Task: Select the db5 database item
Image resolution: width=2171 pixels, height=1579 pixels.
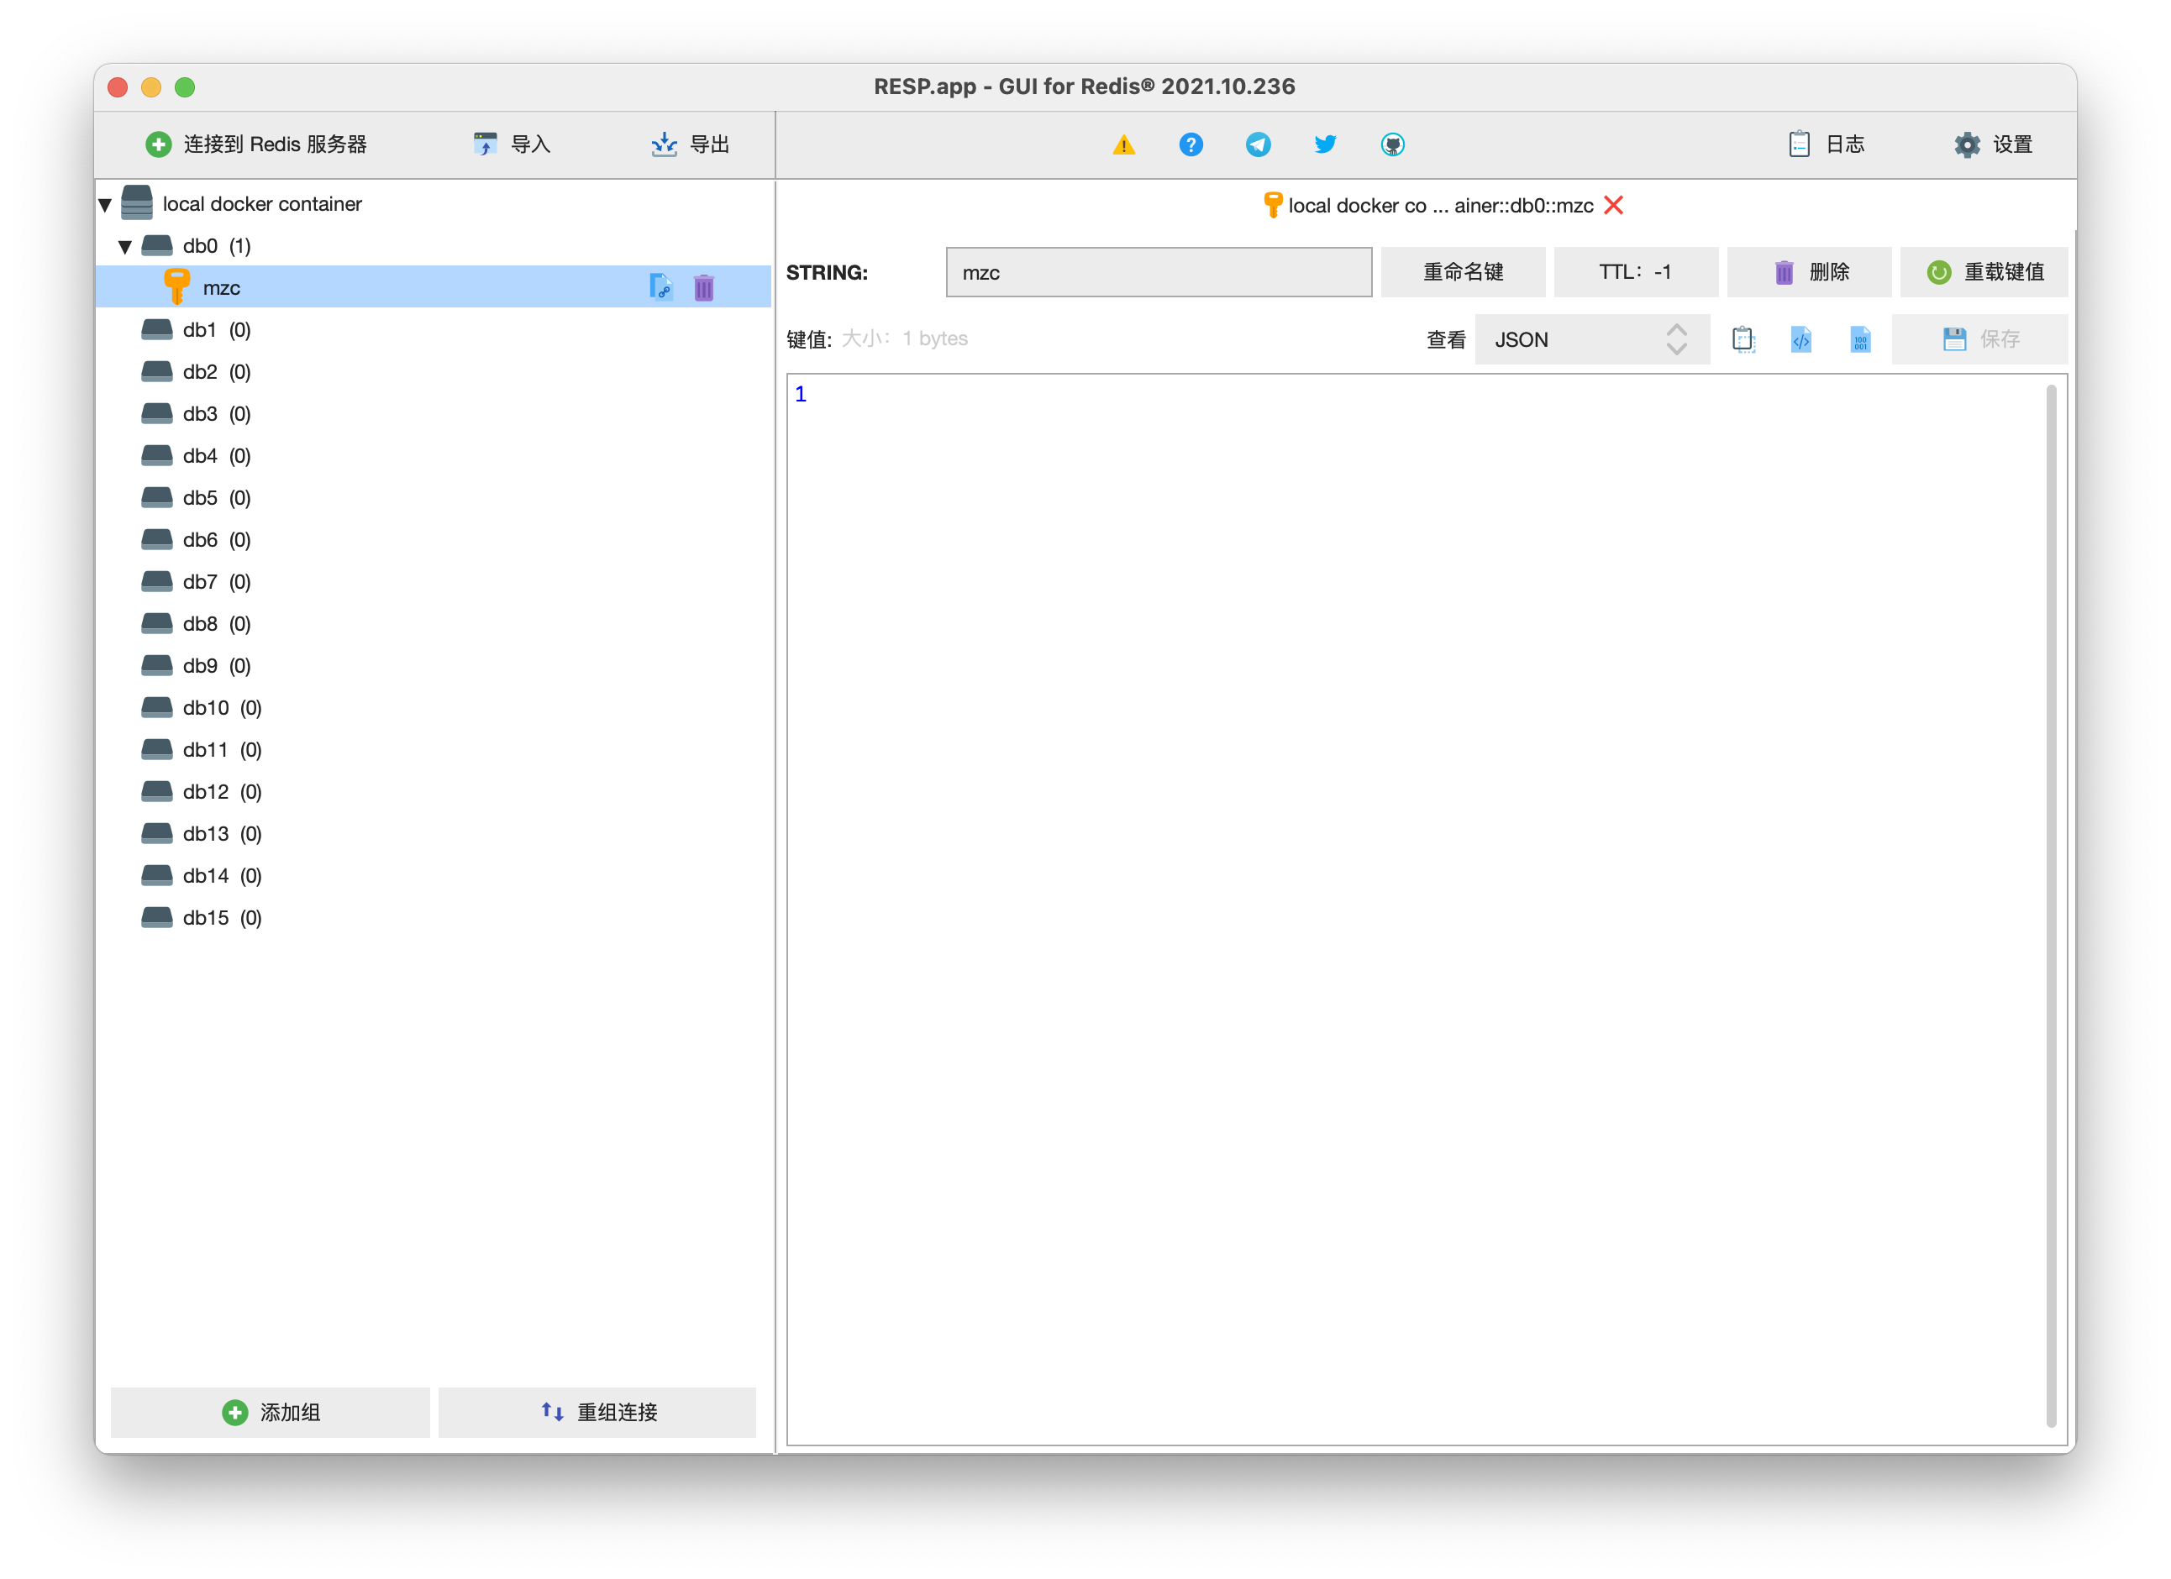Action: (199, 497)
